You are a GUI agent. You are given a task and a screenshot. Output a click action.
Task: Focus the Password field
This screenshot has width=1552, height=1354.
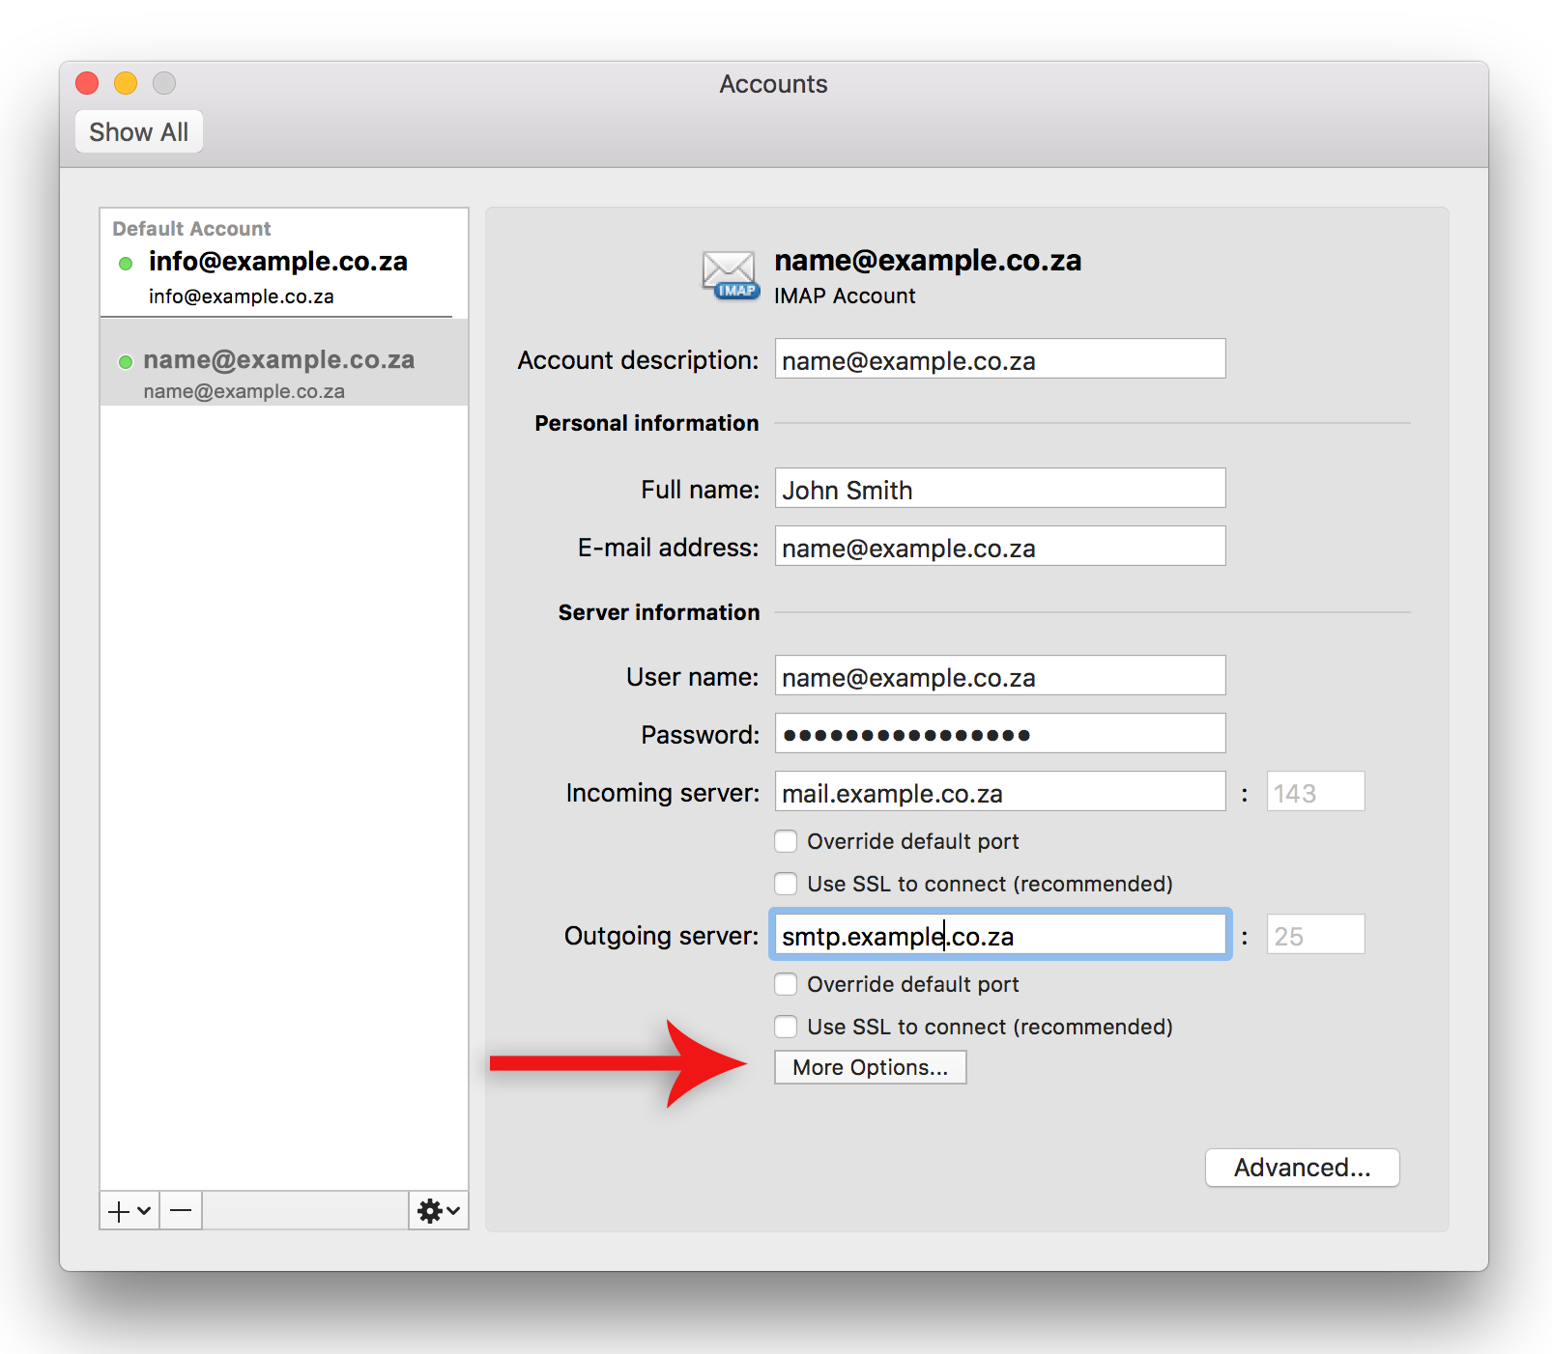(999, 734)
